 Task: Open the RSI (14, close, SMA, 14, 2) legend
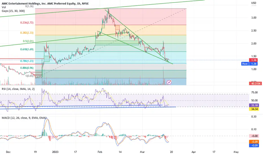18,89
